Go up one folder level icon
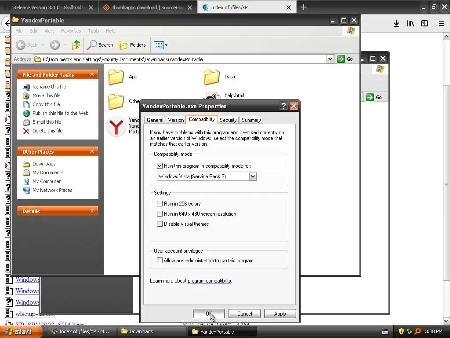 [76, 45]
